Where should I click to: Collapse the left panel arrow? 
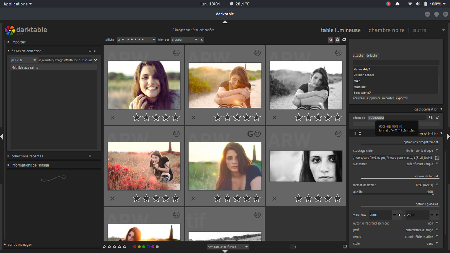click(x=2, y=136)
